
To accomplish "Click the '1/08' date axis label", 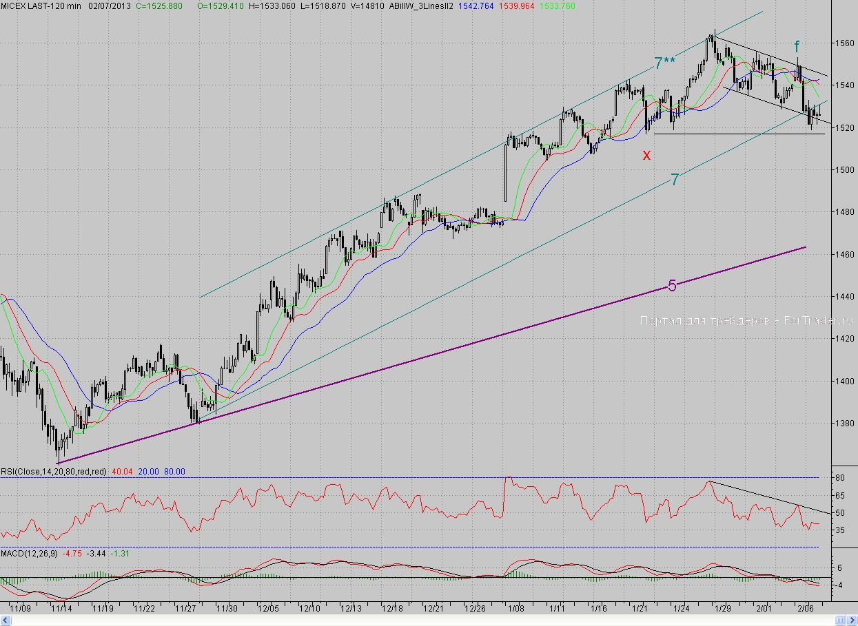I will (x=517, y=609).
